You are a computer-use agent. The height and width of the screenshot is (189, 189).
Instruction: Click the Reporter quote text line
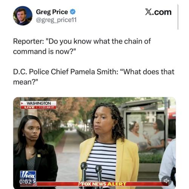click(x=82, y=46)
